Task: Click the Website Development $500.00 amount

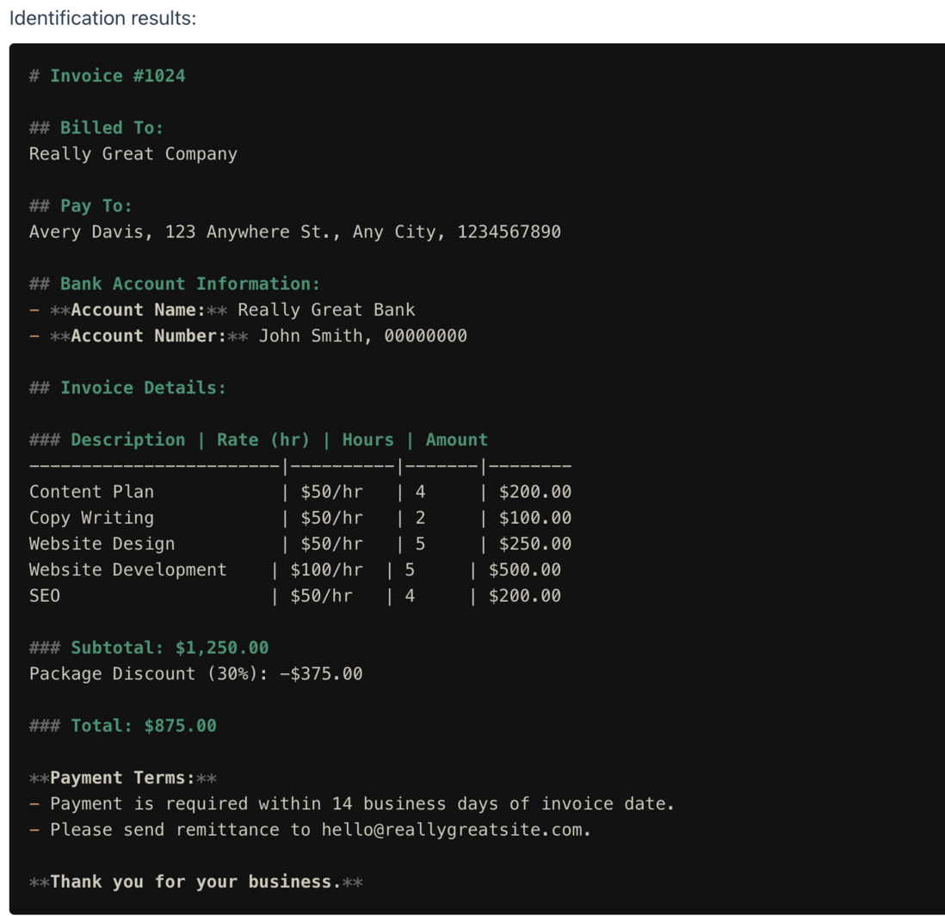Action: 524,569
